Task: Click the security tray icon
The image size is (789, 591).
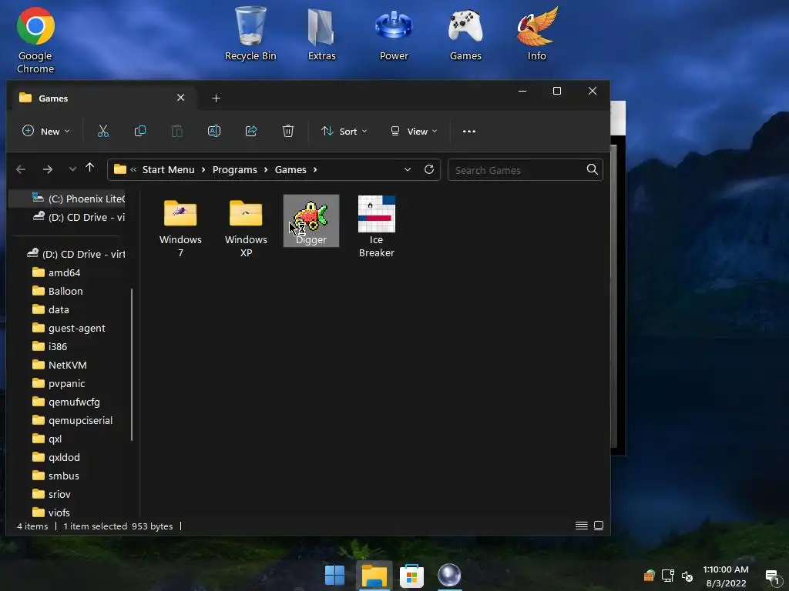Action: (649, 576)
